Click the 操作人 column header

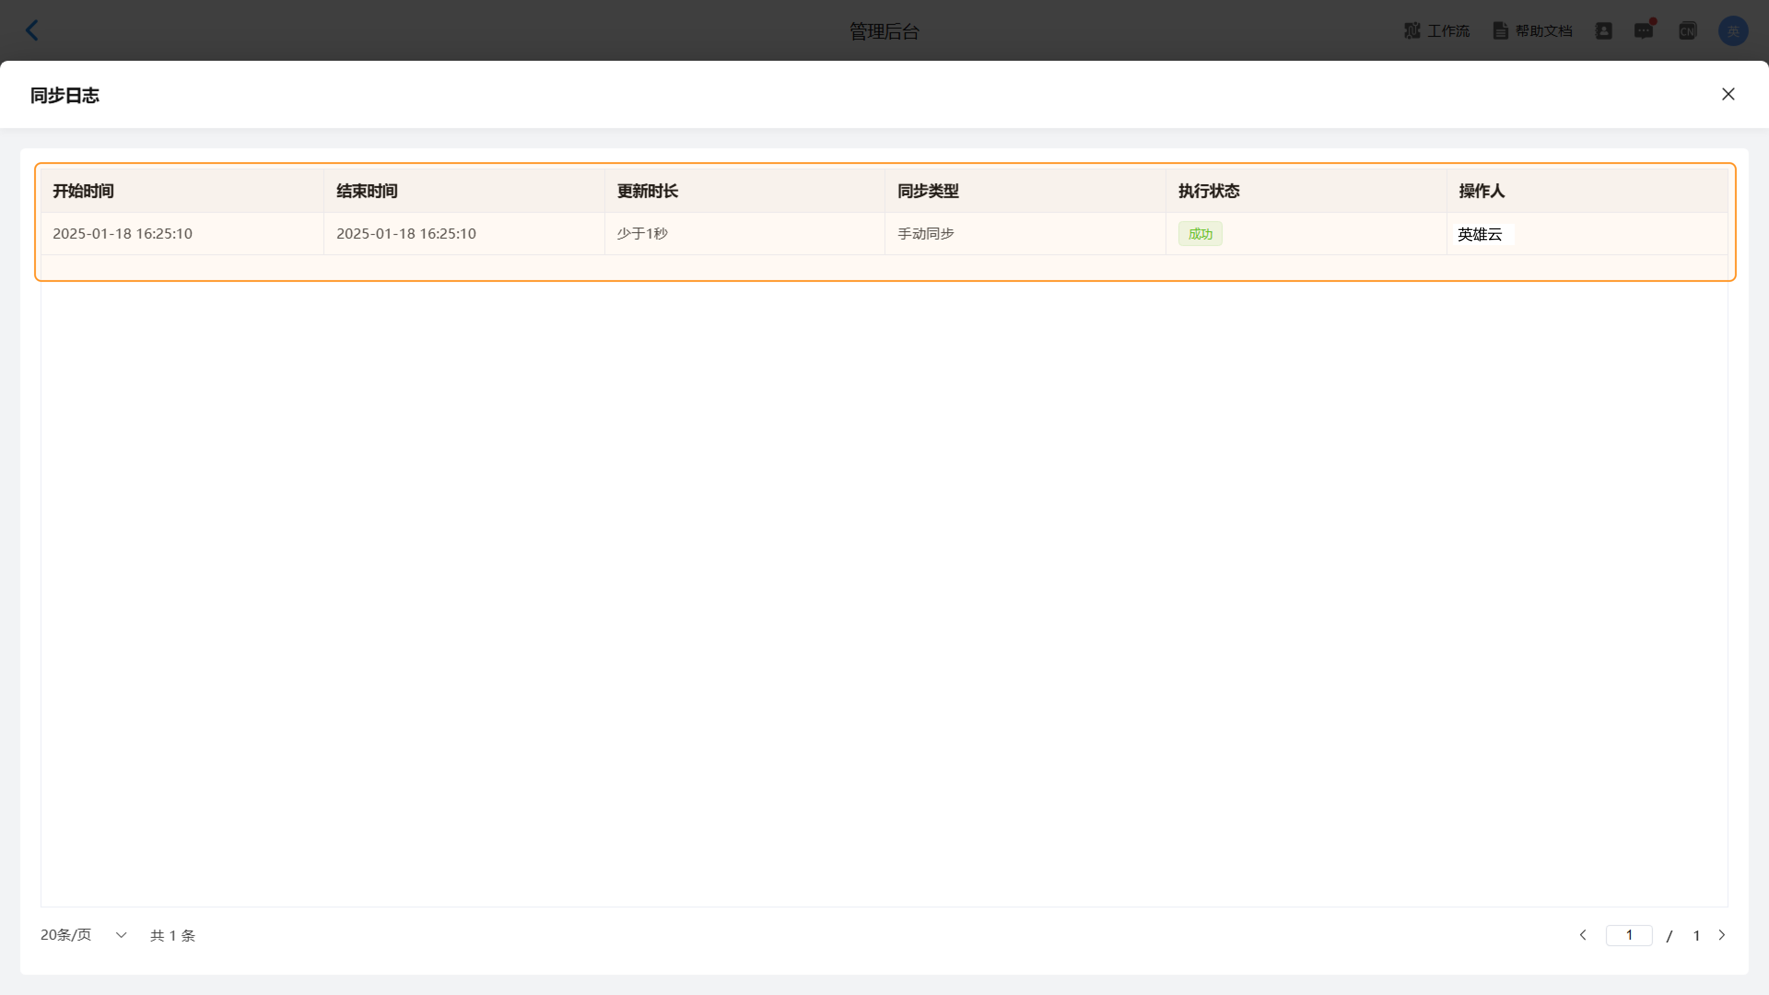1587,191
